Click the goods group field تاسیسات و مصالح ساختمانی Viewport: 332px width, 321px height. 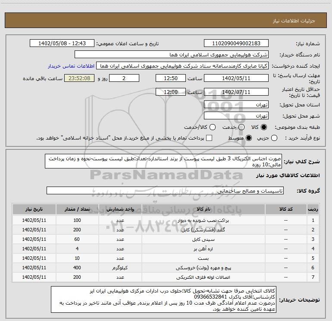click(x=165, y=190)
